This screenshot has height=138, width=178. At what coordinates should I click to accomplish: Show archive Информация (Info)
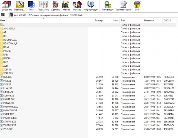[x=91, y=6]
